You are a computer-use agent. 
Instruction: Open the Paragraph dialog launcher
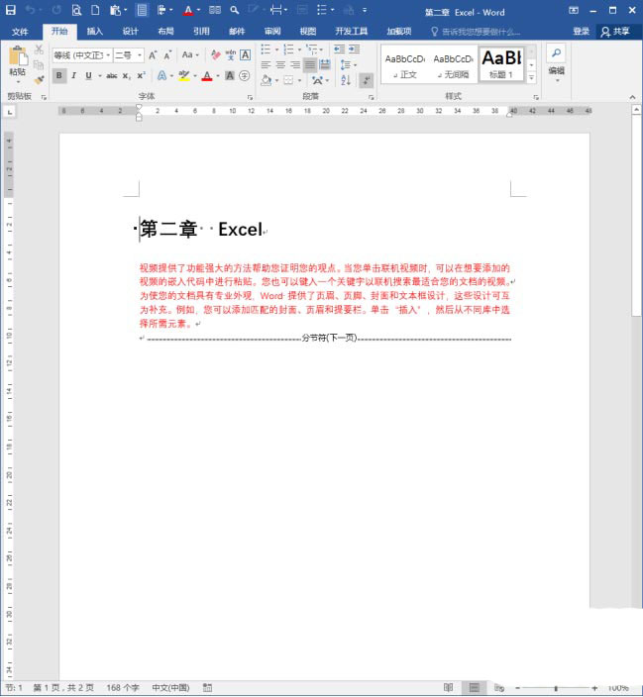click(x=371, y=96)
